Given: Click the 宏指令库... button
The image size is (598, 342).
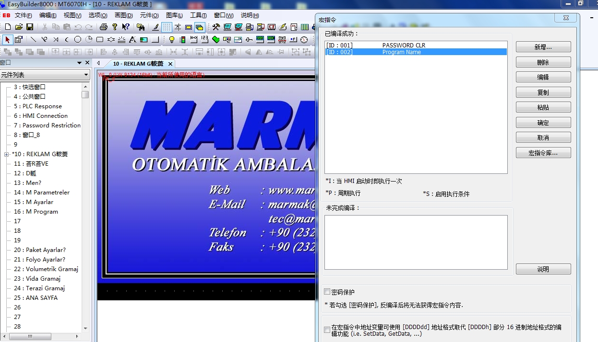Looking at the screenshot, I should tap(543, 153).
